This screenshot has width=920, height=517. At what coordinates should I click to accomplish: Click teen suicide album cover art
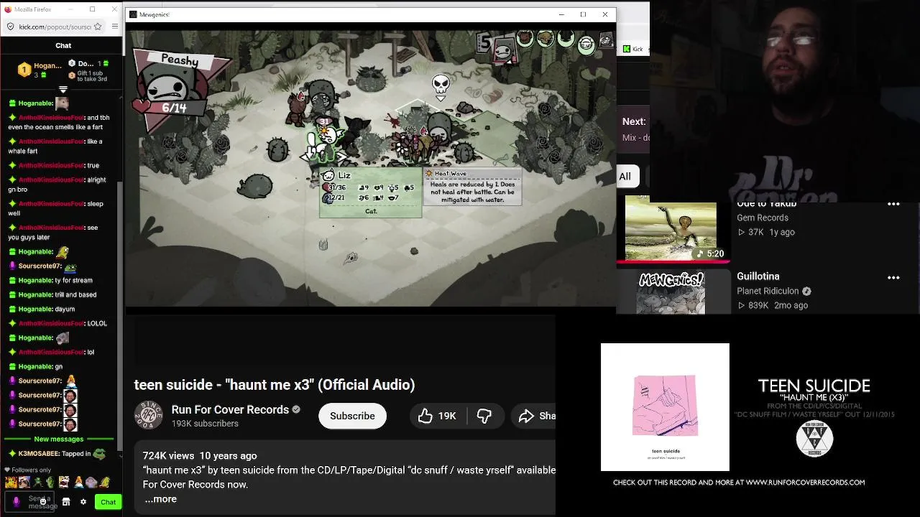(665, 406)
